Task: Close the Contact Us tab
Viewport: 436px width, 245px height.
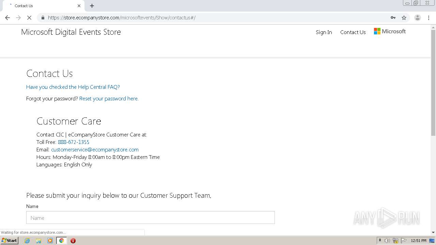Action: tap(79, 6)
